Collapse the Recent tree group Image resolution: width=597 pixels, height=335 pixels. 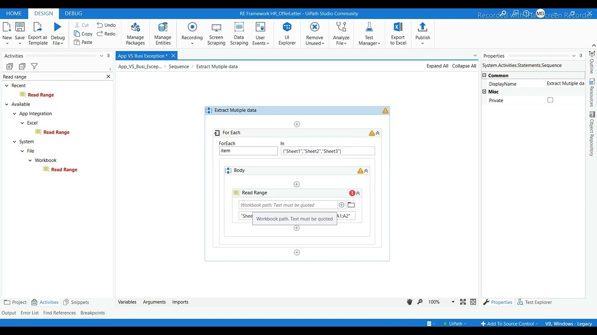pyautogui.click(x=7, y=86)
